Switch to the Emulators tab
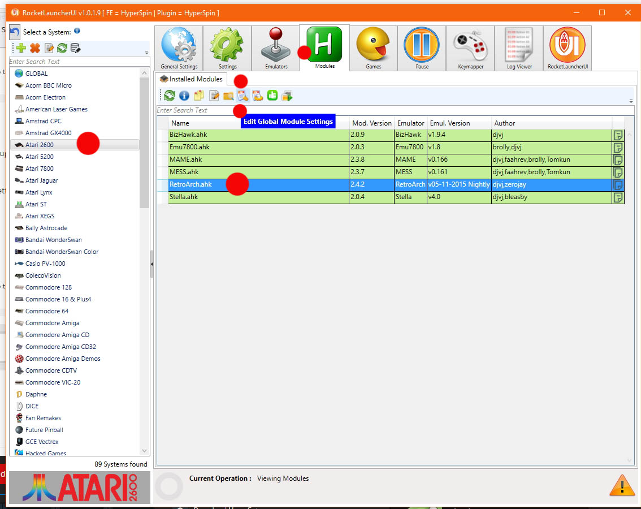 click(276, 49)
